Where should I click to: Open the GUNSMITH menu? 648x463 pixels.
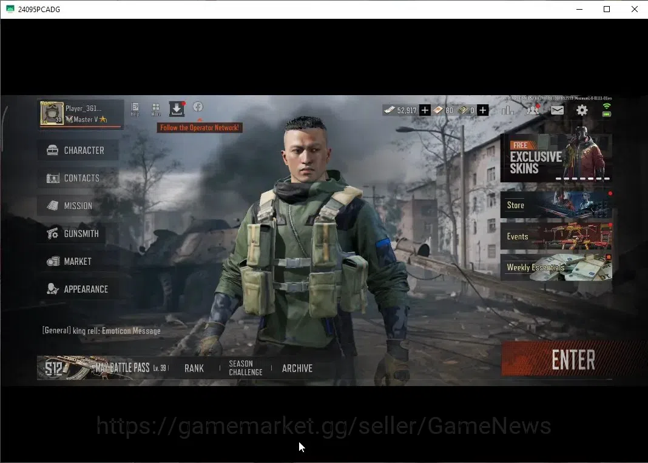coord(78,233)
